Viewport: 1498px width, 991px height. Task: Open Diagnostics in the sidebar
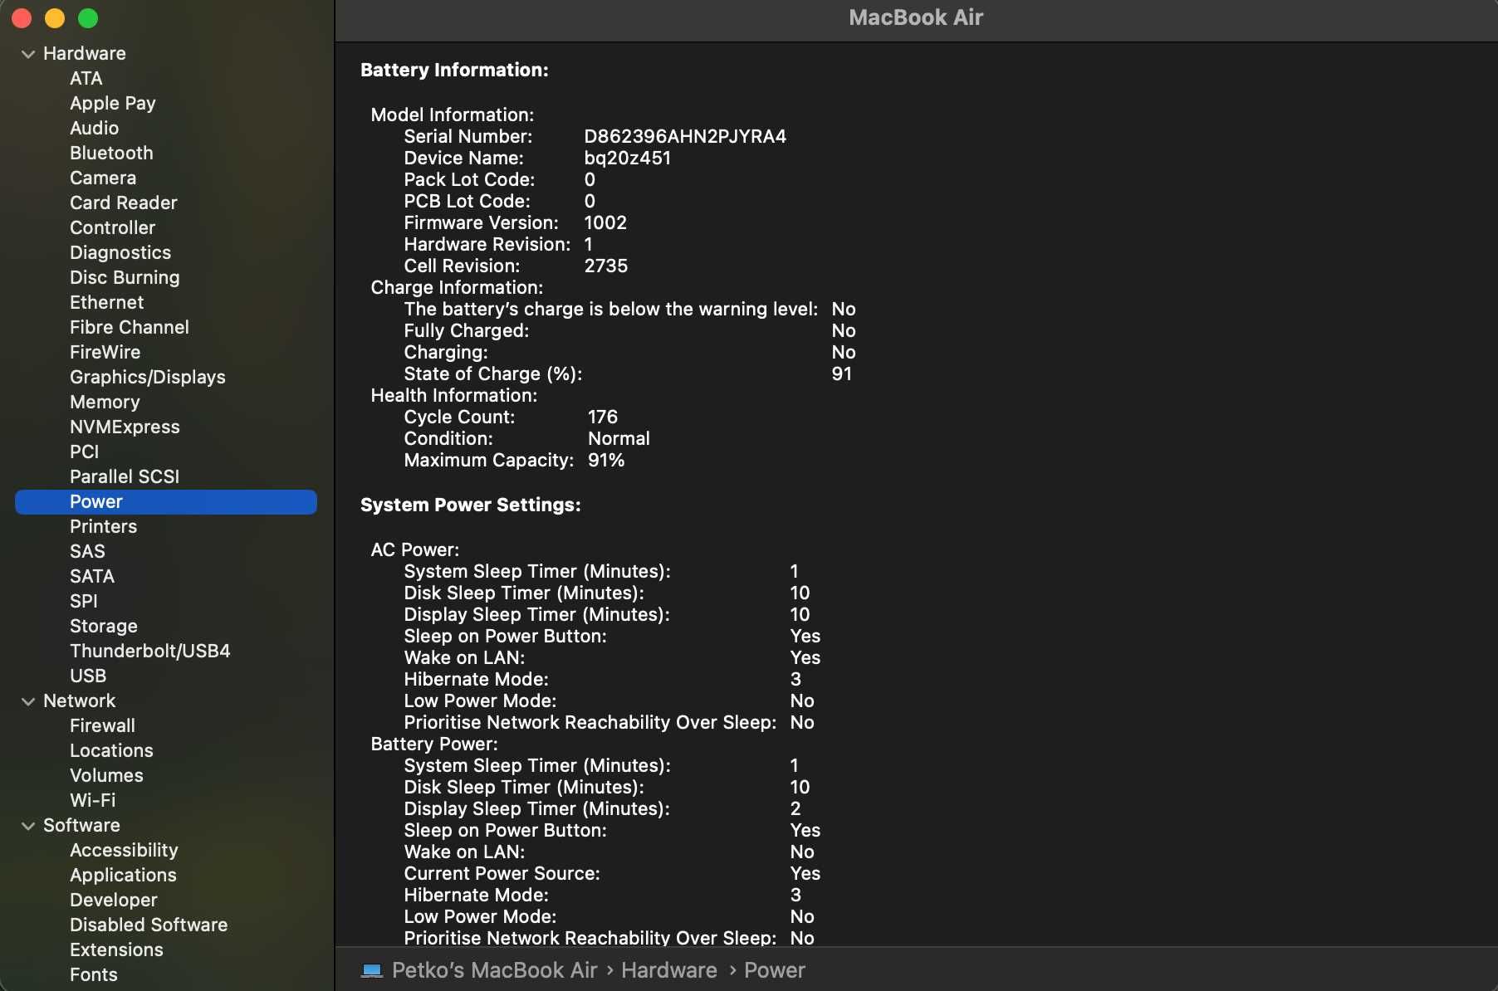point(120,252)
